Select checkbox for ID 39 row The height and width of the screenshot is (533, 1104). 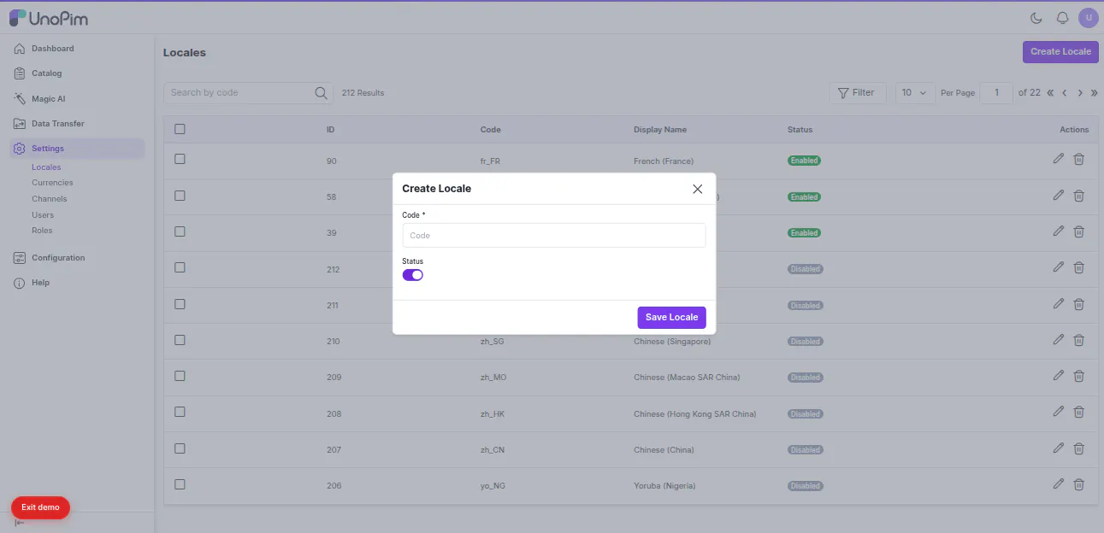[180, 231]
